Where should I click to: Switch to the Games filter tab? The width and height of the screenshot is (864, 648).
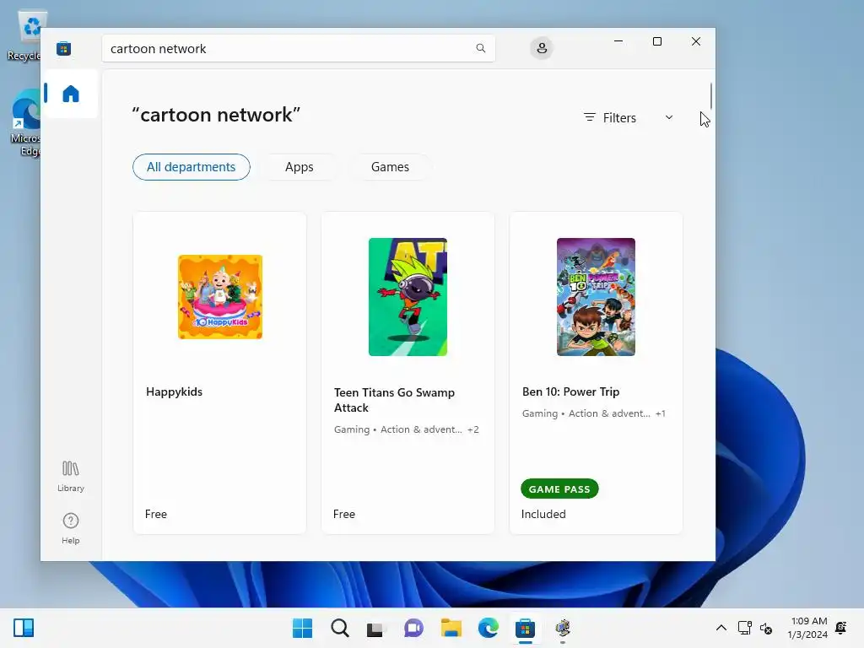(x=390, y=167)
